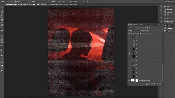
Task: Select the Eraser tool
Action: click(2, 35)
